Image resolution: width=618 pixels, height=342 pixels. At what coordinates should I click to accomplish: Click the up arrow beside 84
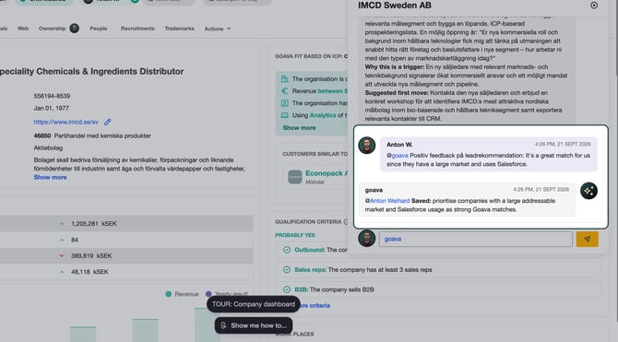[62, 240]
